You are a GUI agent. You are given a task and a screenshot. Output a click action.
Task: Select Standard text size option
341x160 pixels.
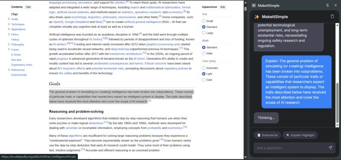coord(204,27)
